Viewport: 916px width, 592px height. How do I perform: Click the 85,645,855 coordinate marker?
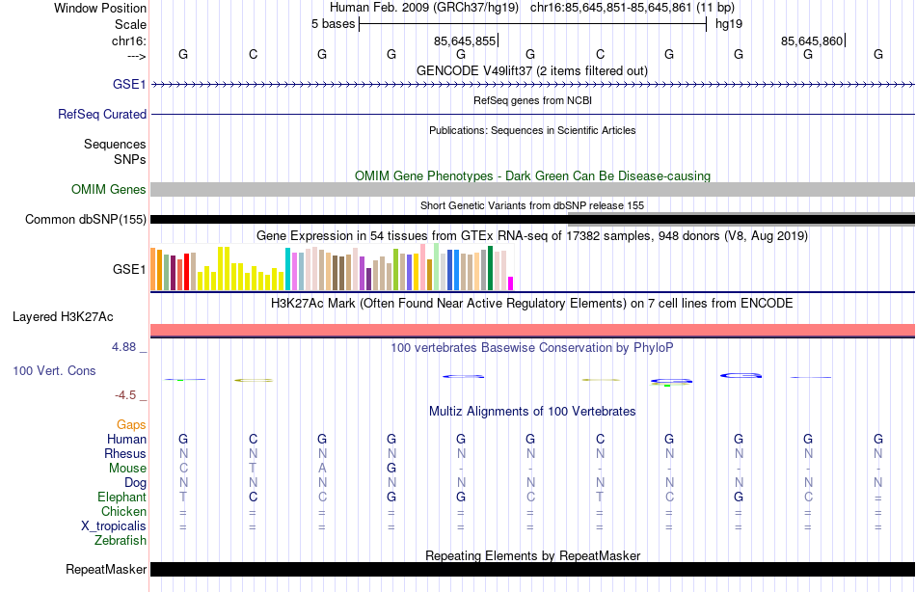click(465, 40)
